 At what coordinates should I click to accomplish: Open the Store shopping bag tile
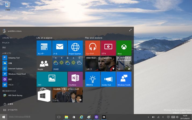[44, 95]
